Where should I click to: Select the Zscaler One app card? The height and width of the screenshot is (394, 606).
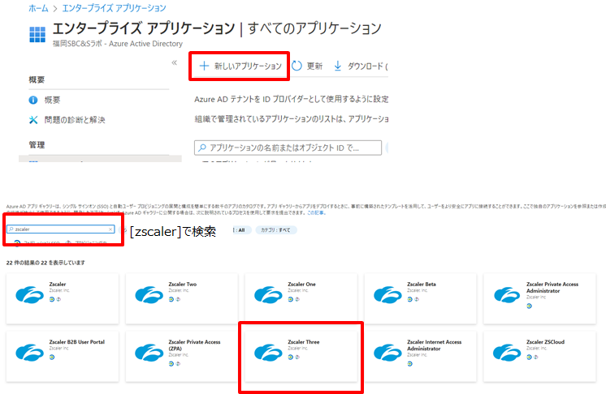click(301, 299)
